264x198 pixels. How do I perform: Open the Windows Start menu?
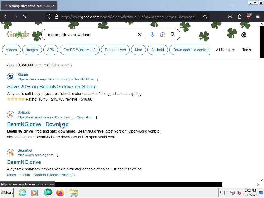pos(7,192)
